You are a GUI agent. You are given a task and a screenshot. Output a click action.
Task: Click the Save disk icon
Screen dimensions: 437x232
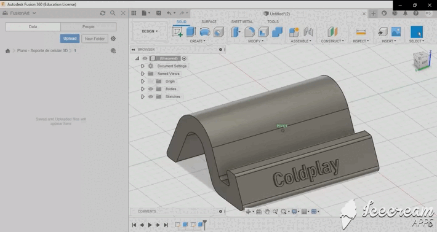point(159,13)
